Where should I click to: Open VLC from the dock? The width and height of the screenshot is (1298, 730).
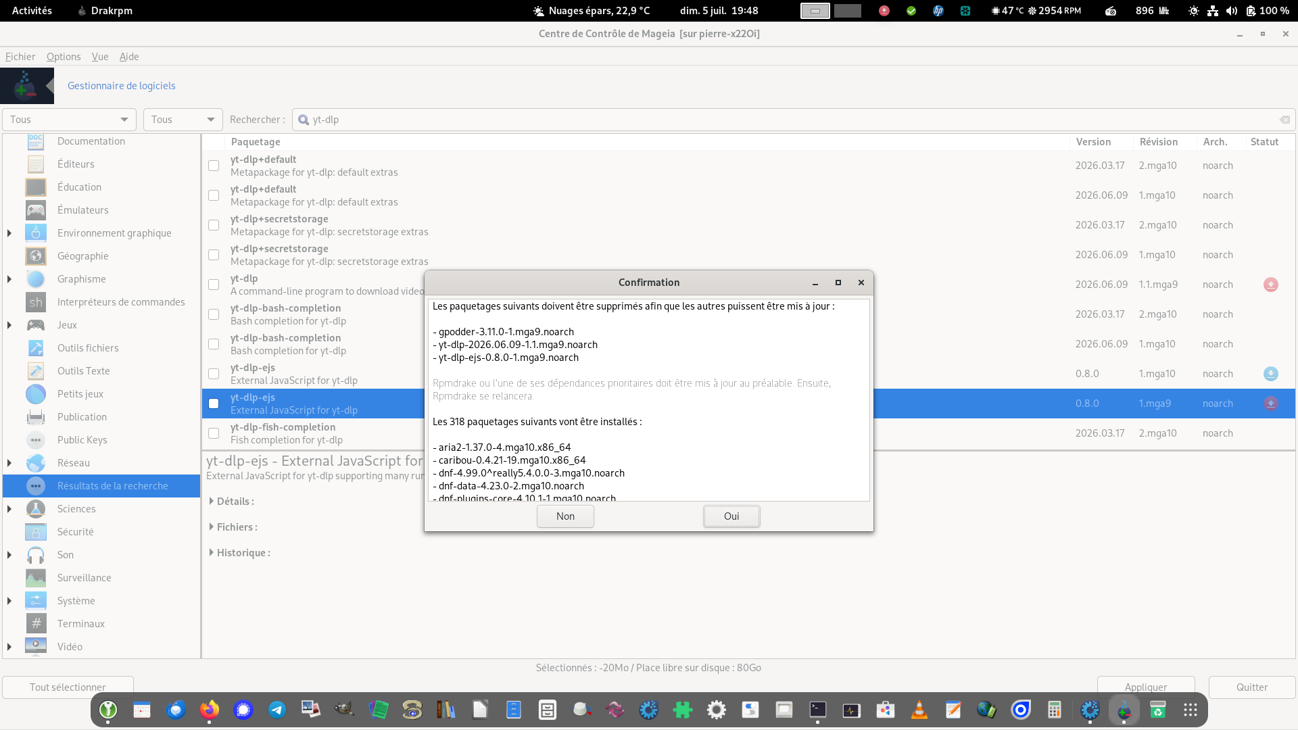[x=919, y=710]
